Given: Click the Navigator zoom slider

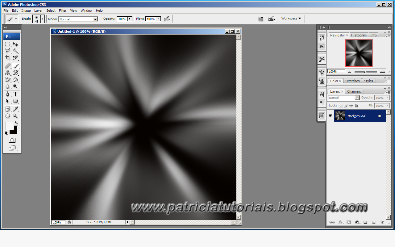Looking at the screenshot, I should (x=366, y=72).
